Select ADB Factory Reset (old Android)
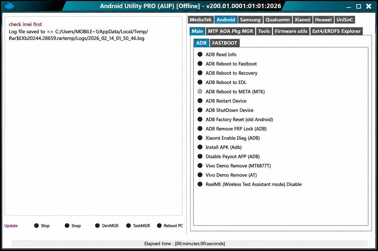Viewport: 378px width, 251px height. coord(235,119)
